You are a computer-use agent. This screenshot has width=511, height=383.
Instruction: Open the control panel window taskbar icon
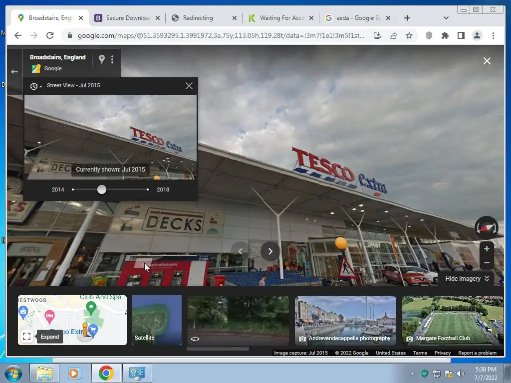pyautogui.click(x=137, y=373)
